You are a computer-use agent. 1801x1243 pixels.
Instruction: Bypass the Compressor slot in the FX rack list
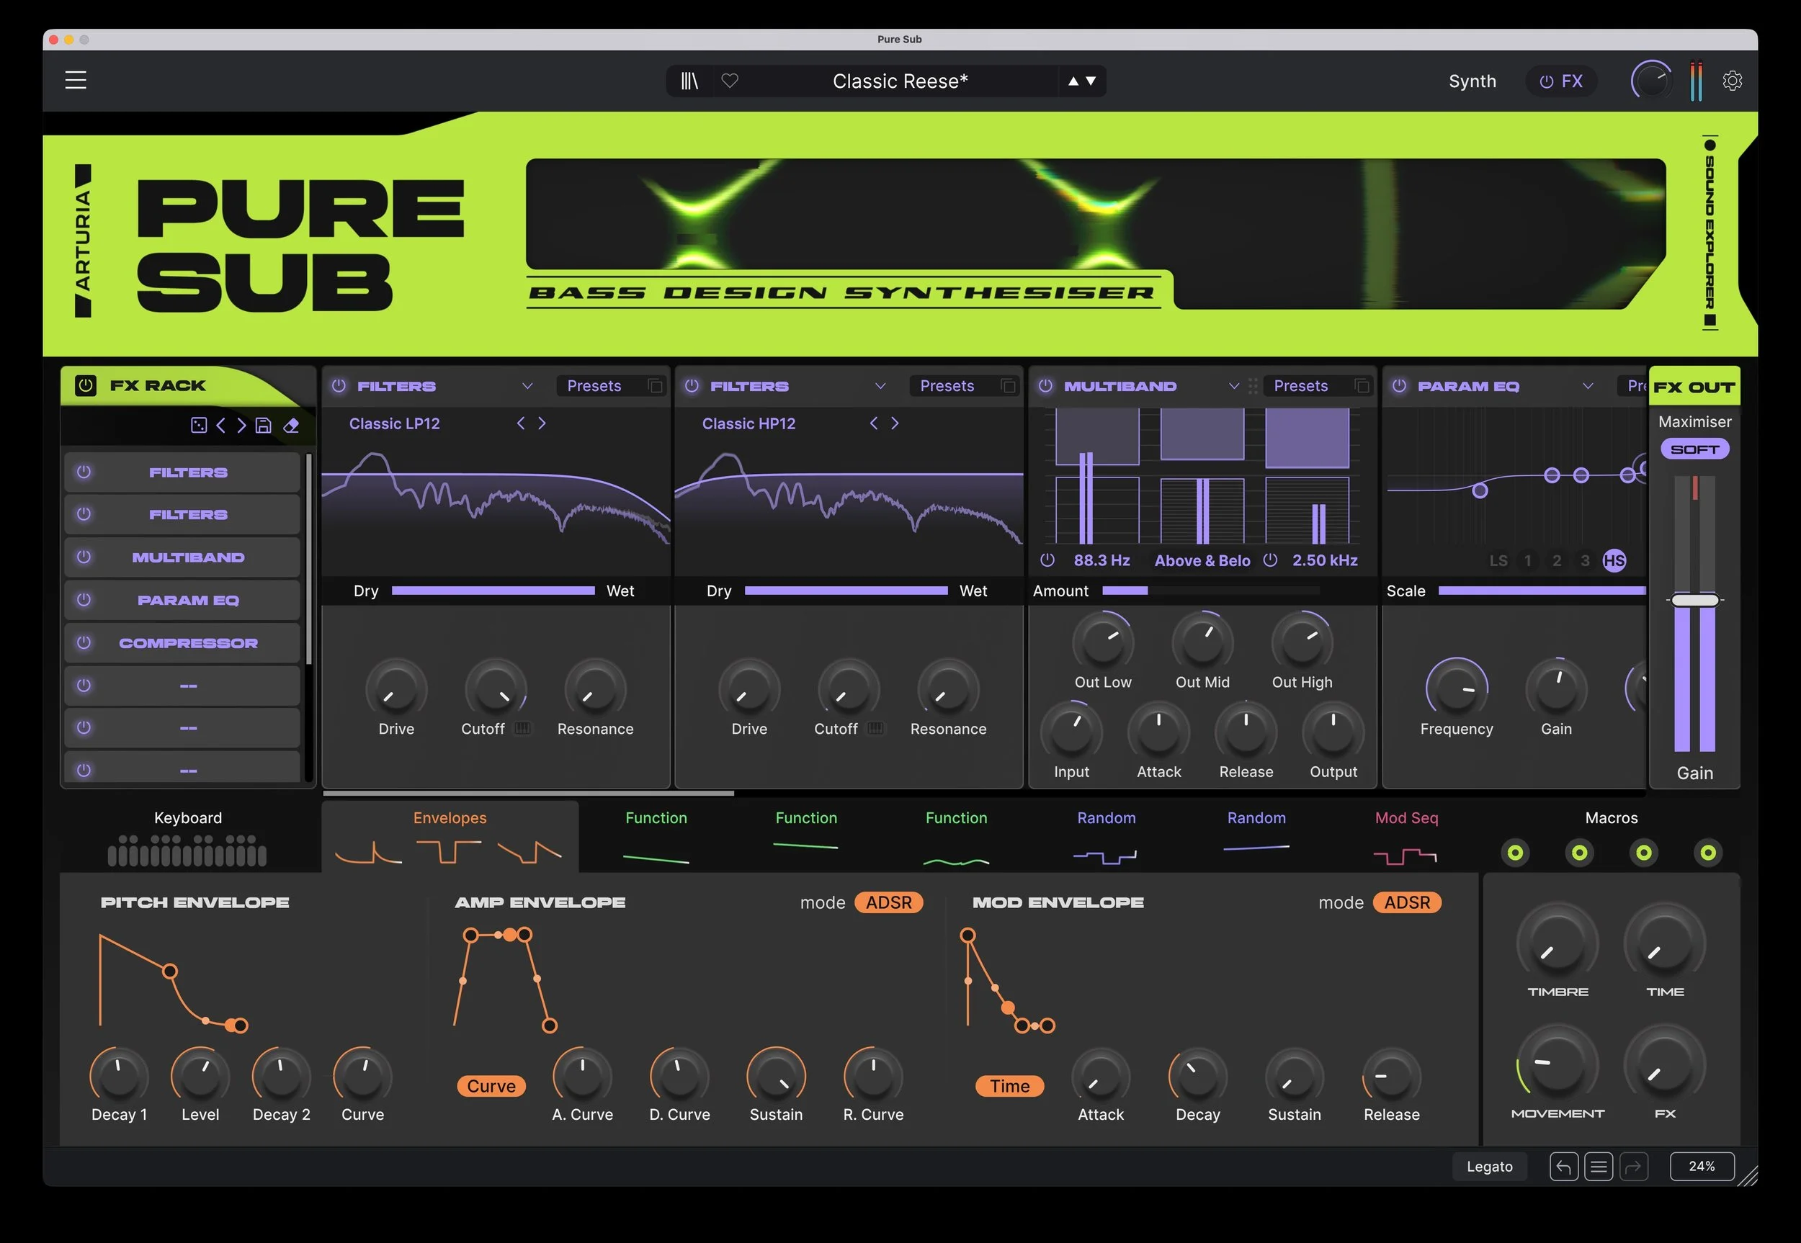(x=84, y=642)
